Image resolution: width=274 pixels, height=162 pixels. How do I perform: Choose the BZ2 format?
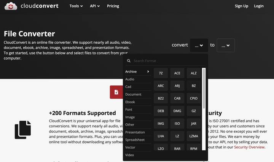[x=161, y=98]
